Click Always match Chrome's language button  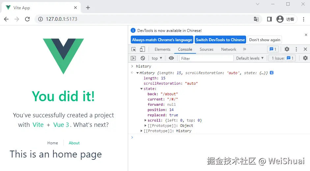click(x=162, y=40)
